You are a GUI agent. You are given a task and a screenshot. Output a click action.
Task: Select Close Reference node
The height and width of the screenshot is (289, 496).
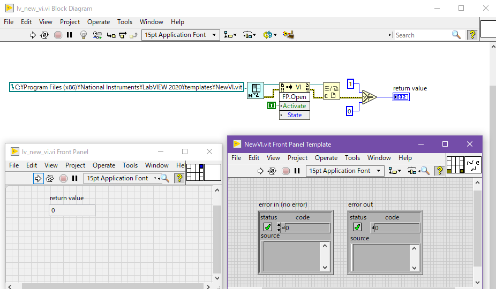pyautogui.click(x=331, y=91)
